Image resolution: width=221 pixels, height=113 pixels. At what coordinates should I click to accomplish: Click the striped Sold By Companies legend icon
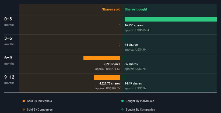click(x=24, y=110)
